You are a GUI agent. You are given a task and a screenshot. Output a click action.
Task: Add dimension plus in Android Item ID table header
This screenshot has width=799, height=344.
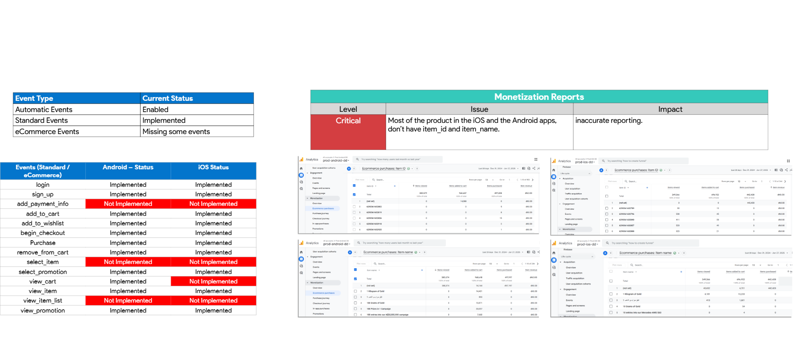point(395,186)
